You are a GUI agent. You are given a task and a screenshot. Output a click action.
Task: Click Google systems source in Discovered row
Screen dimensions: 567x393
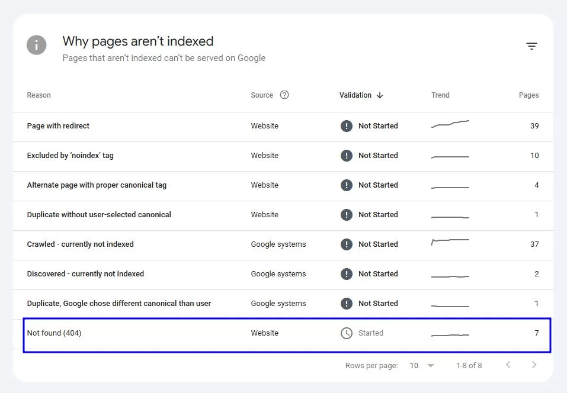point(278,274)
